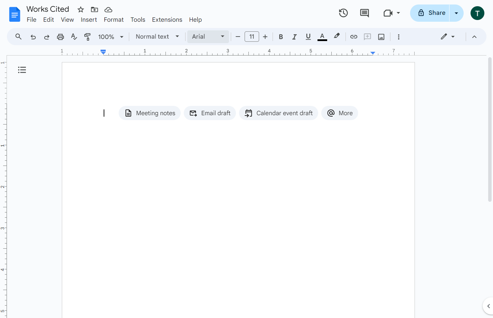Collapse the menus with chevron up

click(x=474, y=37)
